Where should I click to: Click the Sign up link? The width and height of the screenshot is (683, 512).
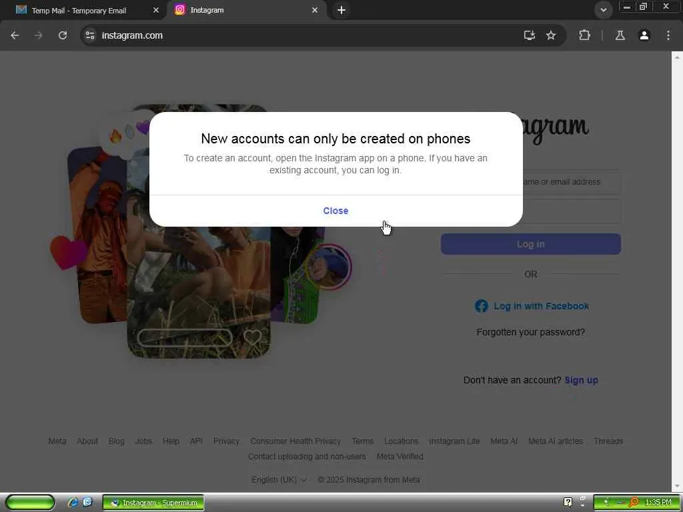click(x=581, y=380)
